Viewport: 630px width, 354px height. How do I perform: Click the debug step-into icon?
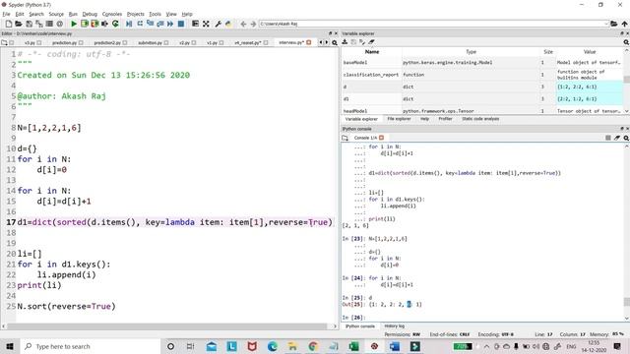point(150,24)
